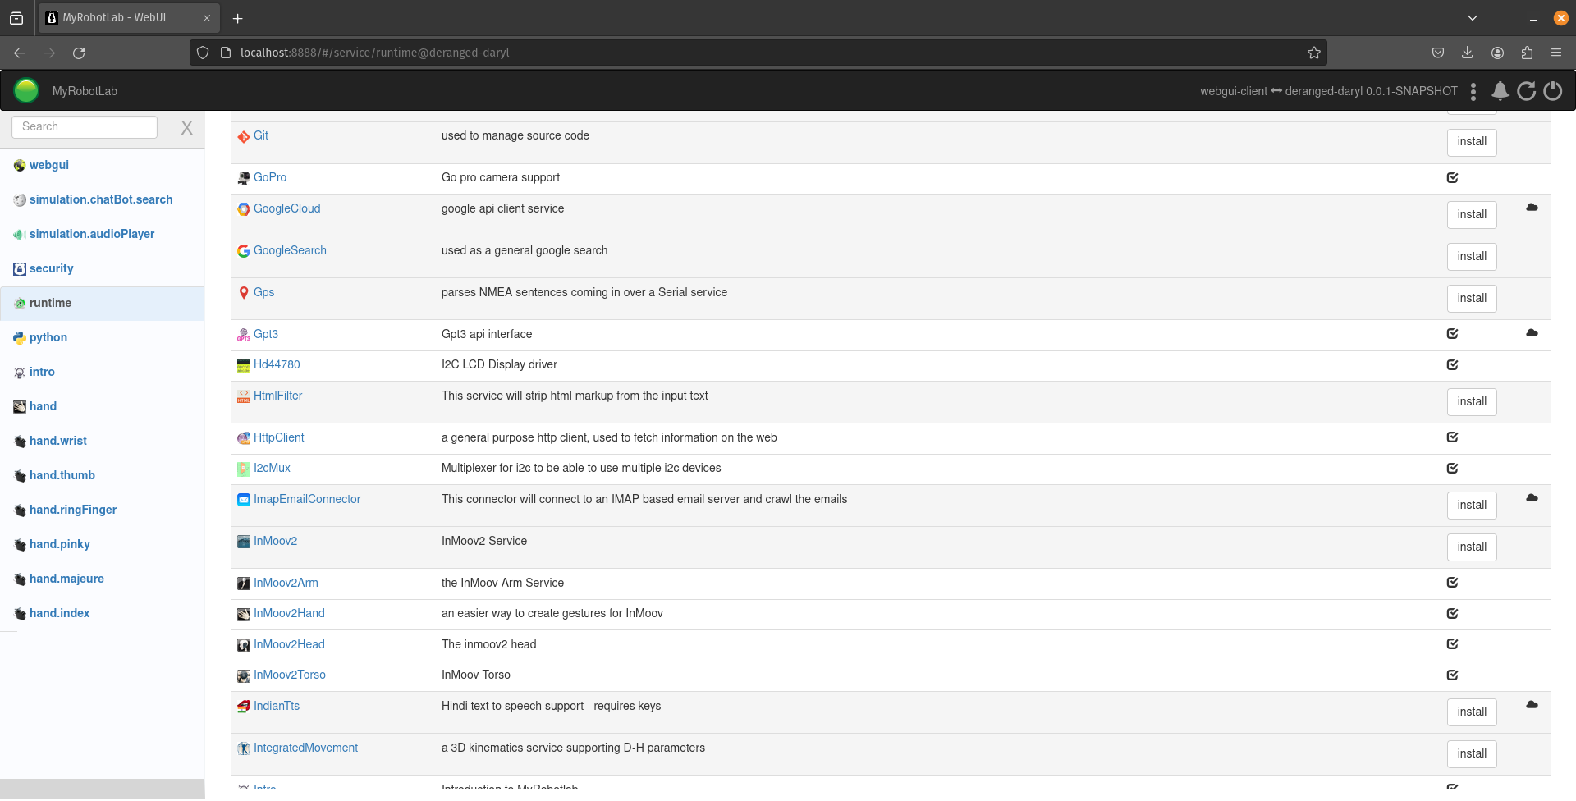Viewport: 1576px width, 801px height.
Task: Click the power shutdown icon in header
Action: 1552,91
